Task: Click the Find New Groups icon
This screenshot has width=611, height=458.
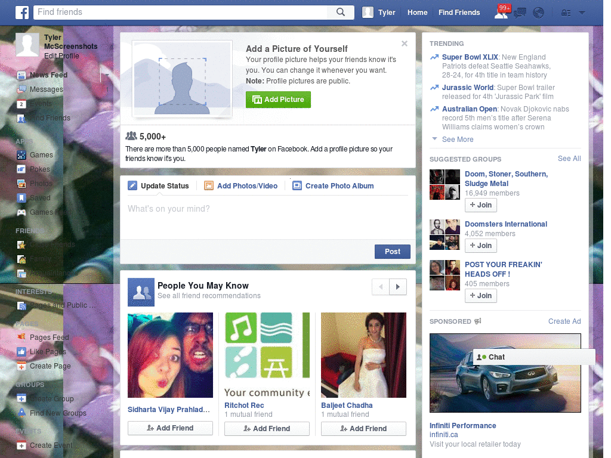Action: [x=21, y=413]
